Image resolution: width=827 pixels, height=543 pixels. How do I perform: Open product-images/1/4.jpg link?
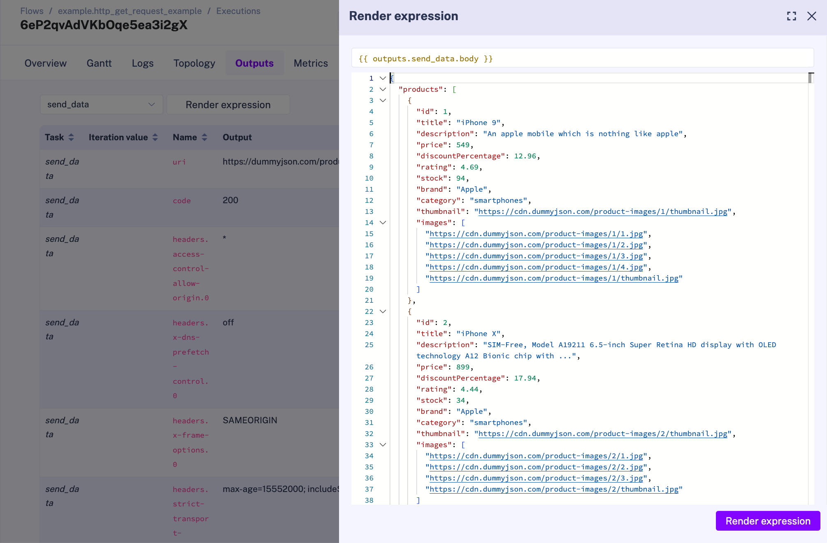536,267
